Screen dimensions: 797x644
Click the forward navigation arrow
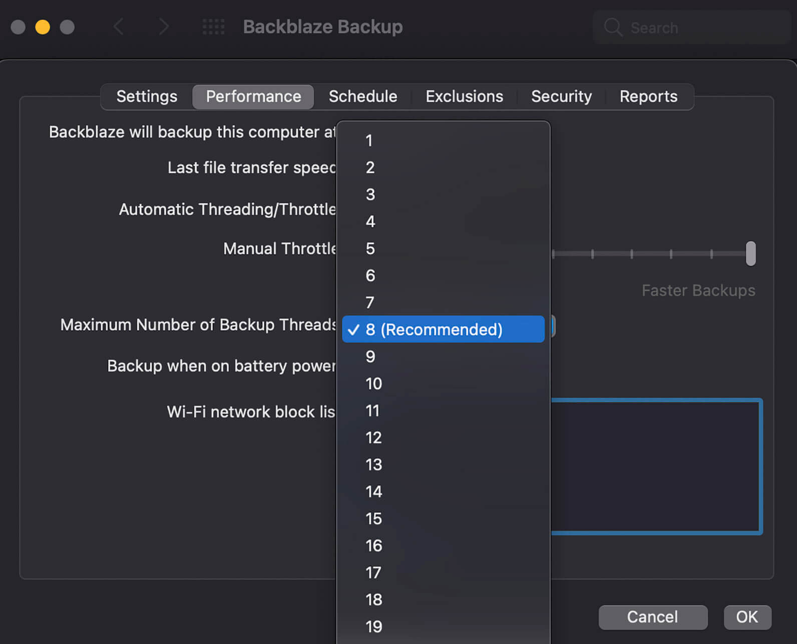tap(163, 27)
